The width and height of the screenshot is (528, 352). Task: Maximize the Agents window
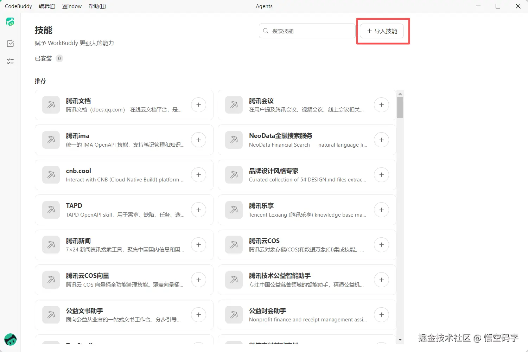(x=498, y=6)
